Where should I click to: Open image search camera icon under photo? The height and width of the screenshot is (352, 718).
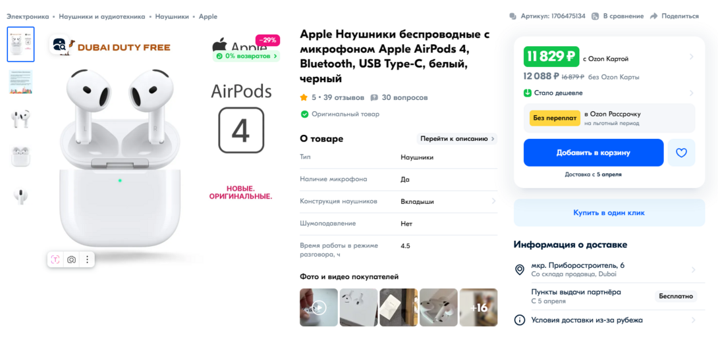click(71, 260)
